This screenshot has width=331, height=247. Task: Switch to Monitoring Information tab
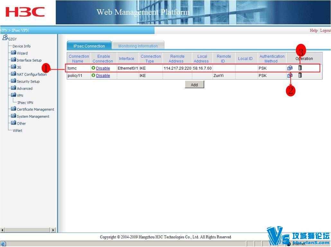point(138,46)
